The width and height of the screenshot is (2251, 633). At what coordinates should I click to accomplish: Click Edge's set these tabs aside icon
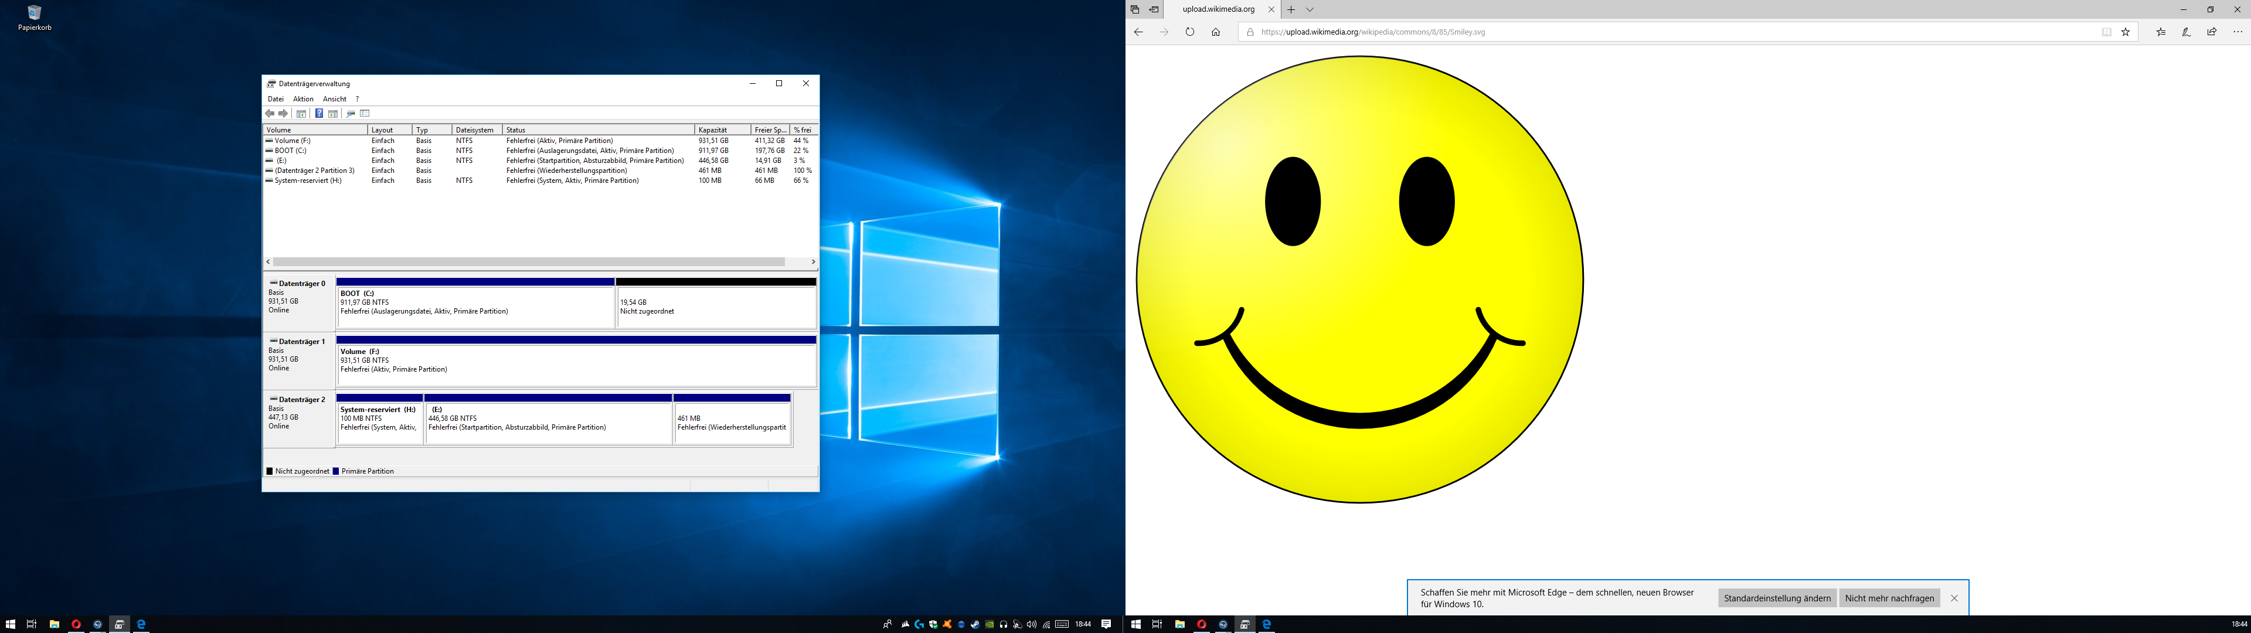[x=1154, y=9]
